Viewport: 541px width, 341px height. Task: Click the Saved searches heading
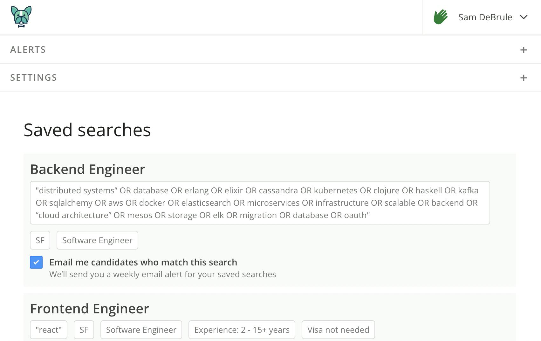tap(87, 130)
